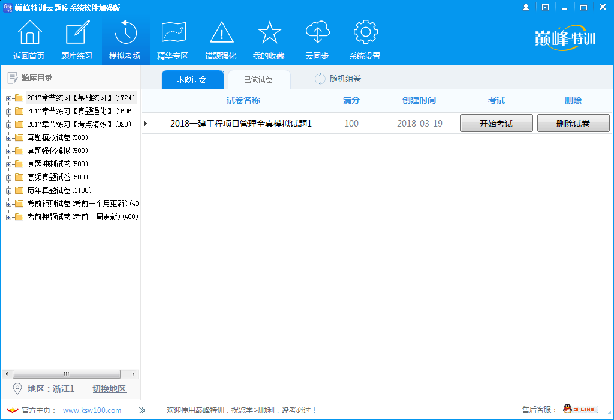This screenshot has width=614, height=420.
Task: 点击返回首页图标
Action: coord(29,31)
